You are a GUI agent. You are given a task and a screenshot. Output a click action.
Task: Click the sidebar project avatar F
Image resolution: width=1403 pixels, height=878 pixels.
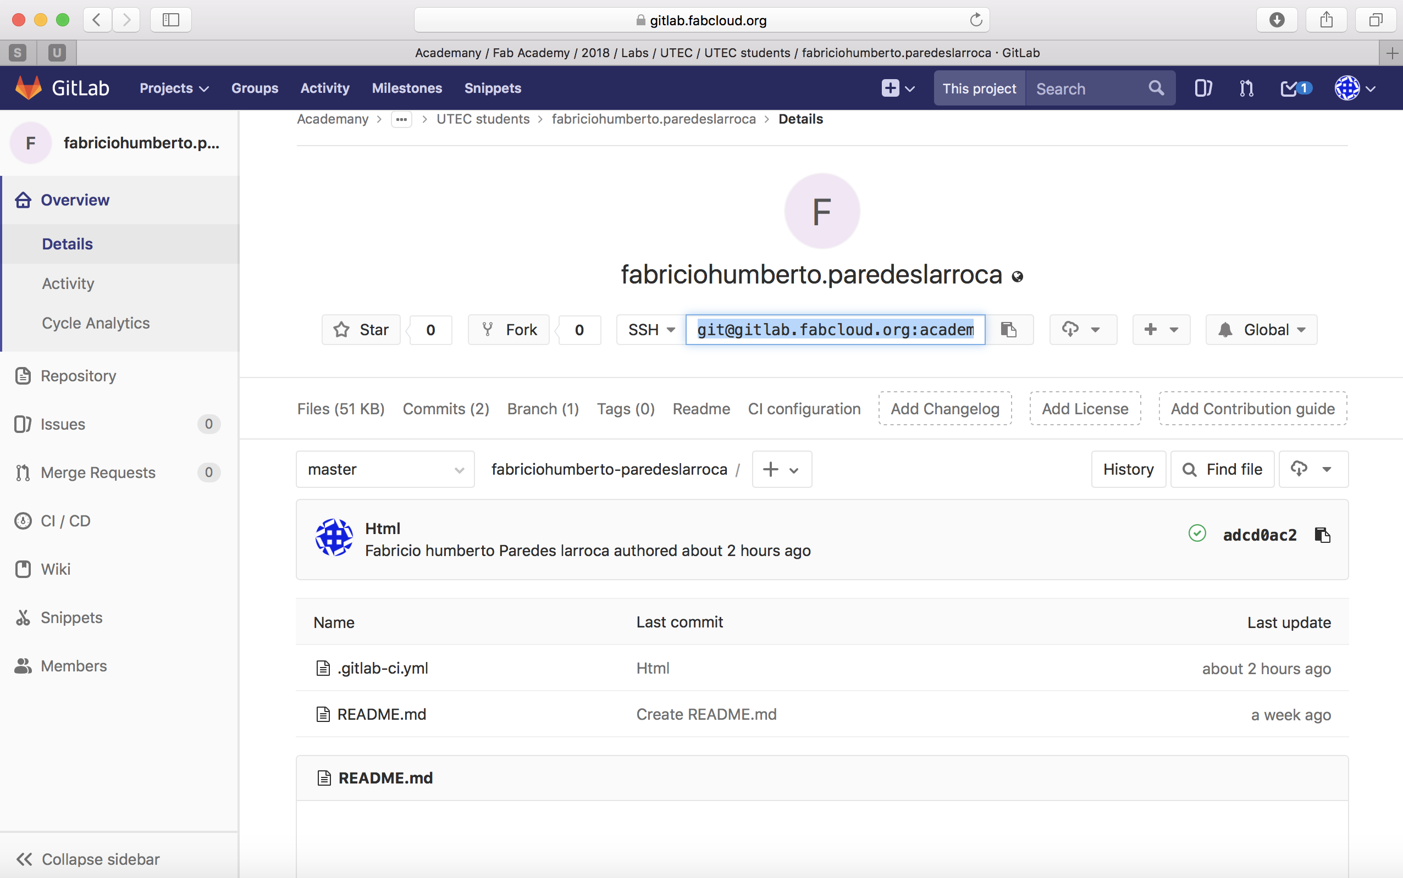(x=31, y=143)
